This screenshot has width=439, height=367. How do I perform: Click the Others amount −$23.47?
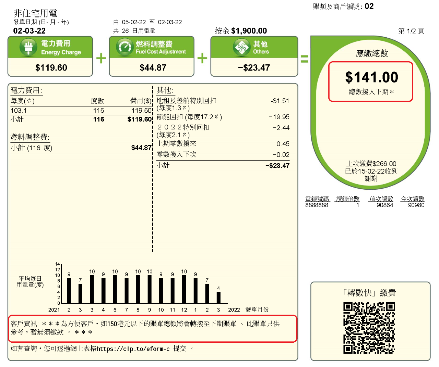[x=254, y=68]
